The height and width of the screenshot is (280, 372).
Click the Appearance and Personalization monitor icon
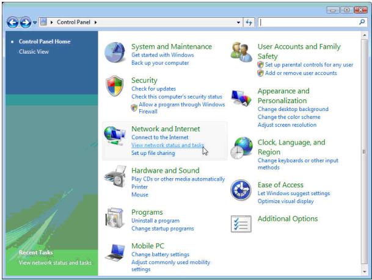click(241, 98)
